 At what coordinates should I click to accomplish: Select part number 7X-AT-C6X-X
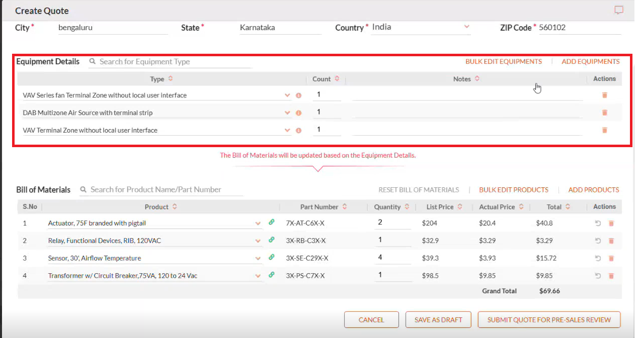tap(306, 223)
